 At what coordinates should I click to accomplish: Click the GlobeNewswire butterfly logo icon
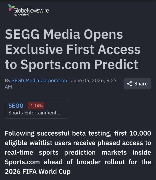coord(11,7)
